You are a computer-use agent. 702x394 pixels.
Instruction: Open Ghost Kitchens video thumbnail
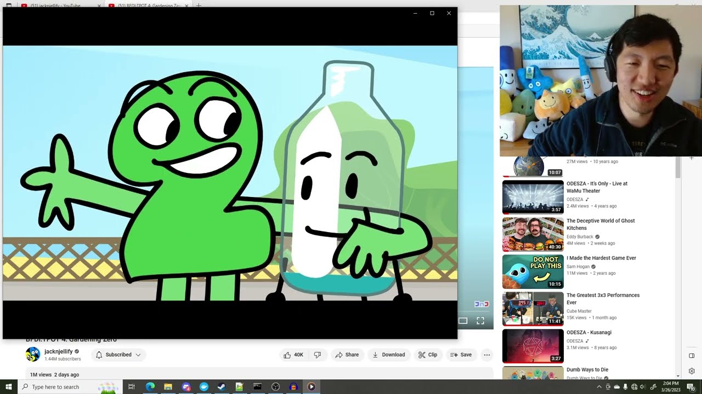(x=533, y=234)
